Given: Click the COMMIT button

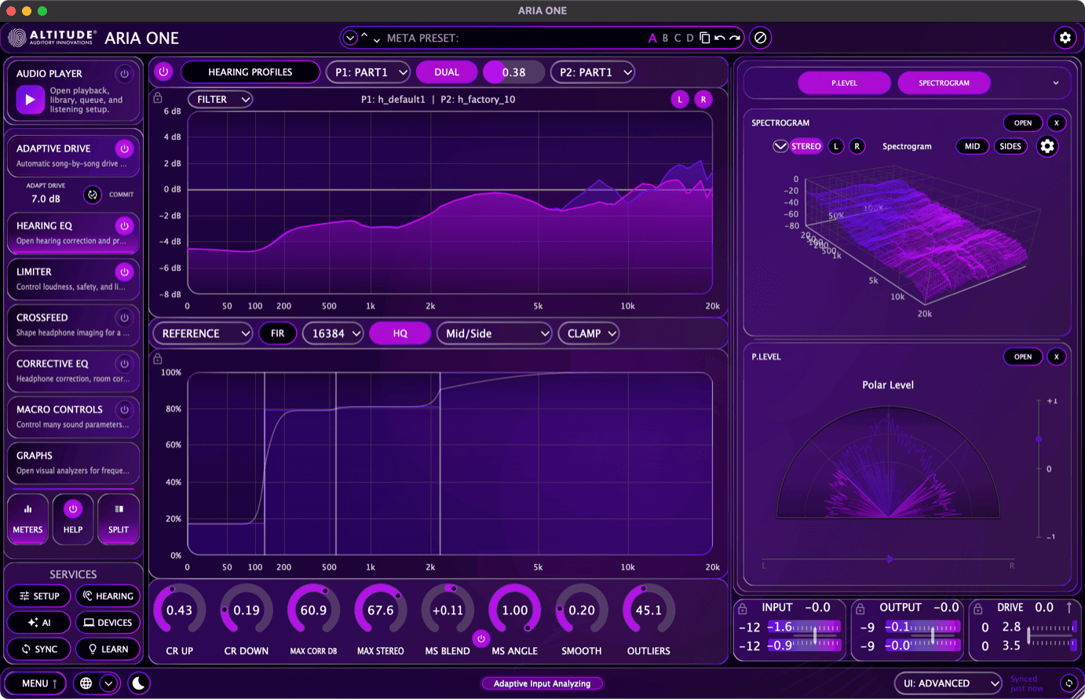Looking at the screenshot, I should [x=121, y=195].
